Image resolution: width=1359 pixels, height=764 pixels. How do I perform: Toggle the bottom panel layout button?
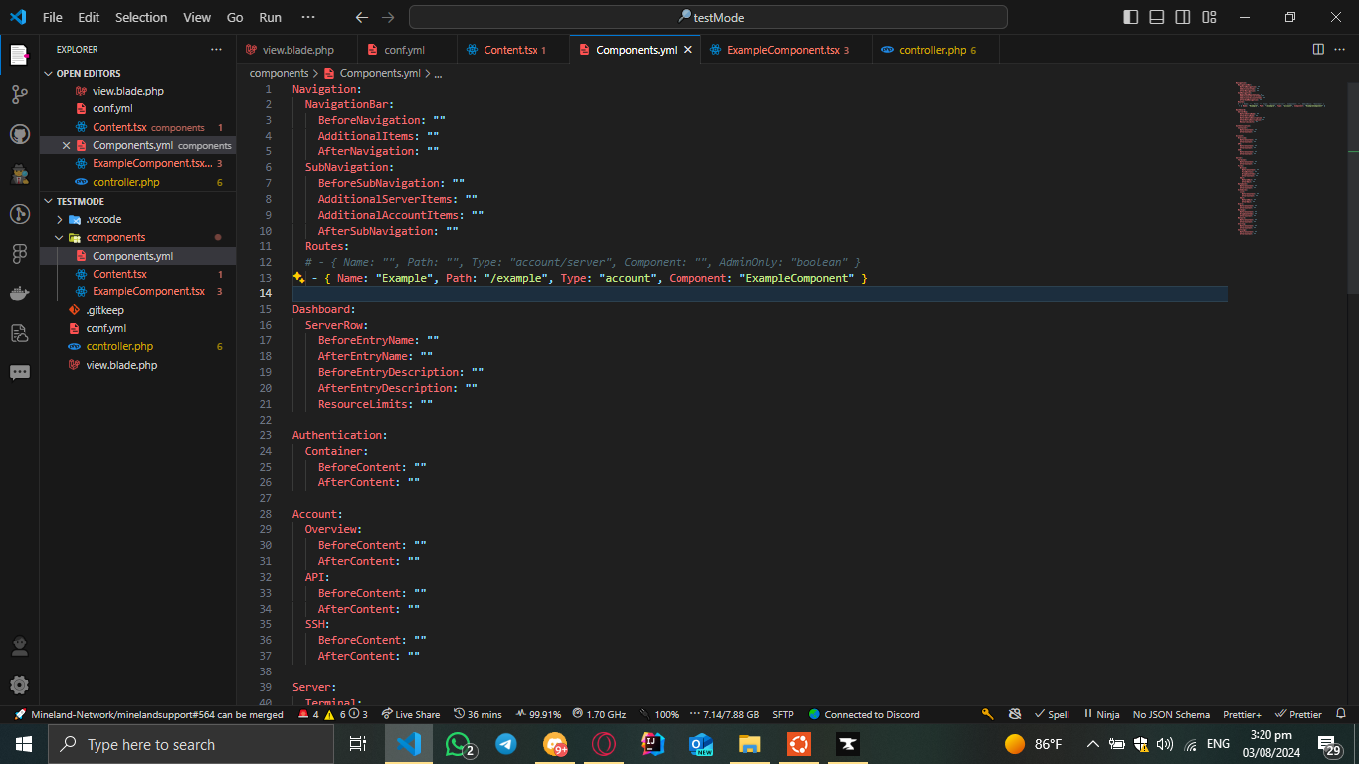[1157, 17]
